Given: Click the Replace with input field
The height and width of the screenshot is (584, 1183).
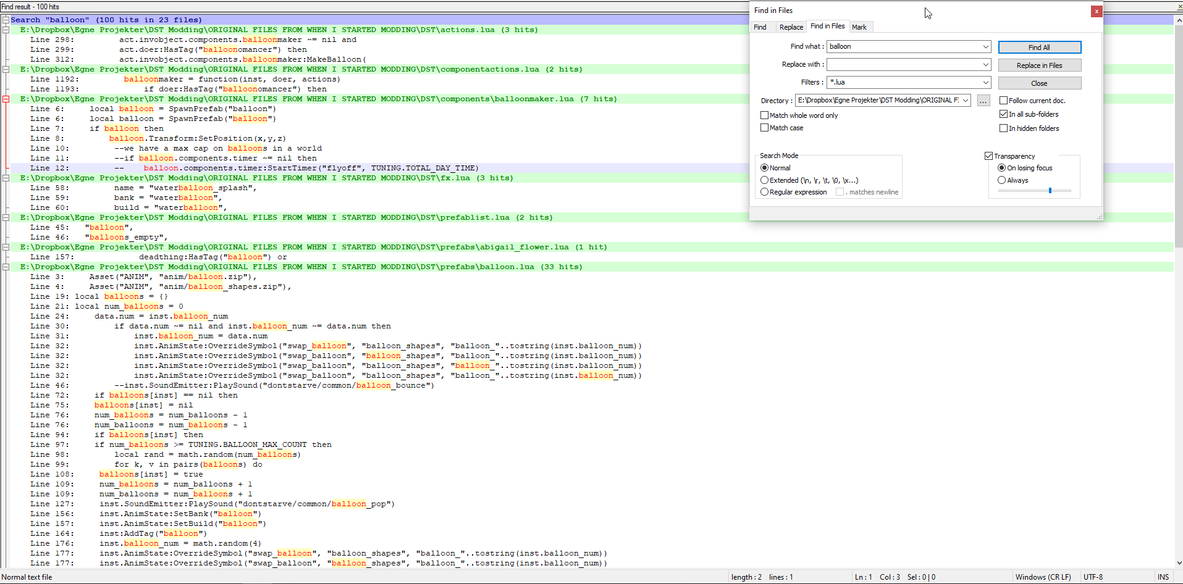Looking at the screenshot, I should tap(903, 65).
